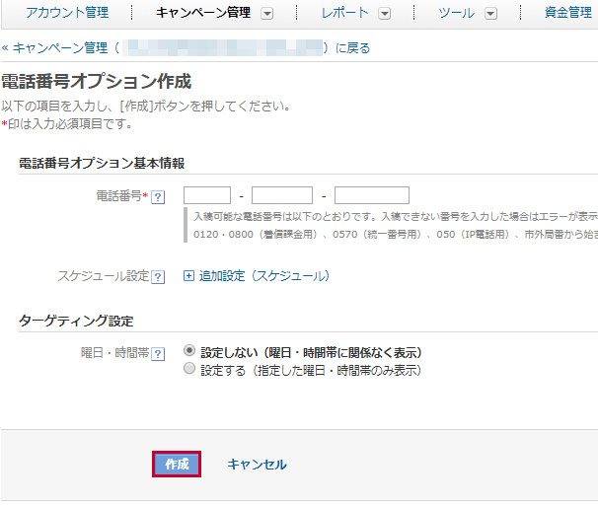Open help icon next to 曜日・時間帯
598x505 pixels.
click(158, 353)
